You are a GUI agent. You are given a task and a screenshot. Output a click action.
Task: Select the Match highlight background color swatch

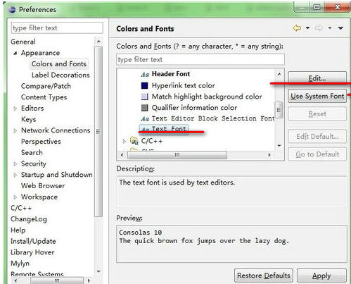click(x=145, y=97)
